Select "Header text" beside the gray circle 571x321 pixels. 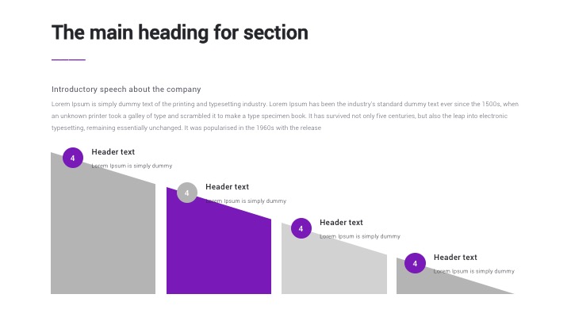228,187
